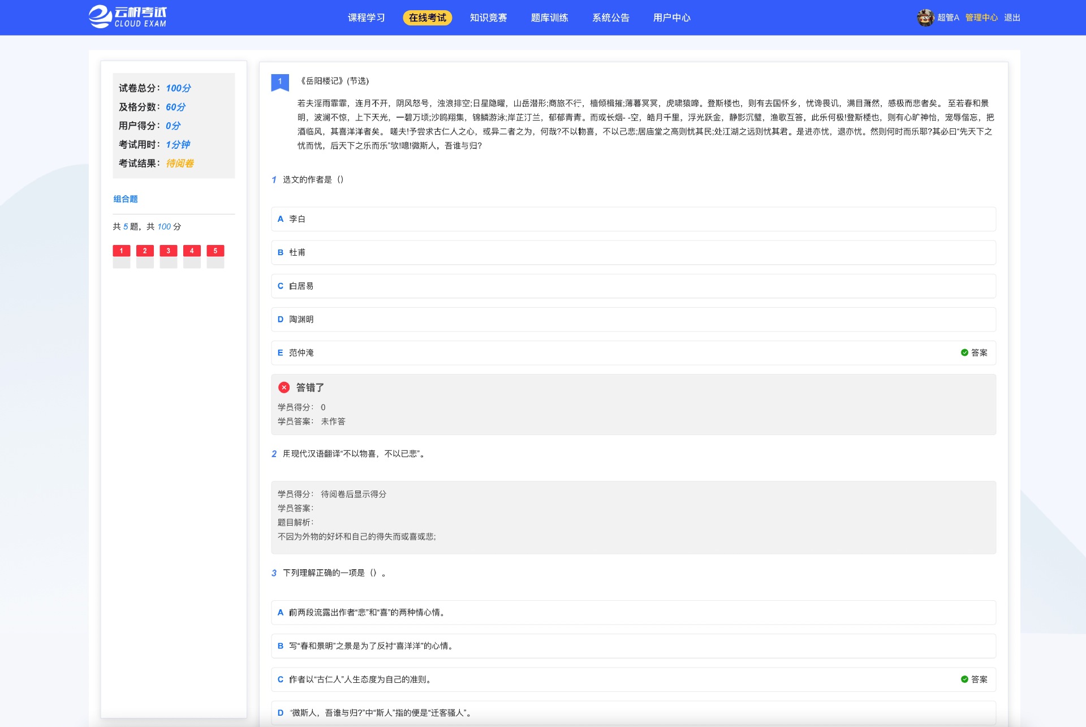Open 题库训练 section
The height and width of the screenshot is (727, 1086).
549,18
